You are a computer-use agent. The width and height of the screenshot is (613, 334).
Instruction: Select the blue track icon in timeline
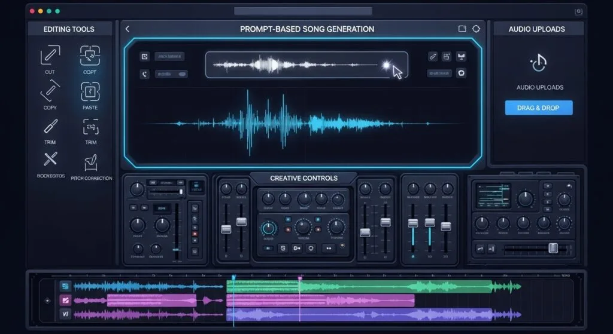[x=65, y=286]
